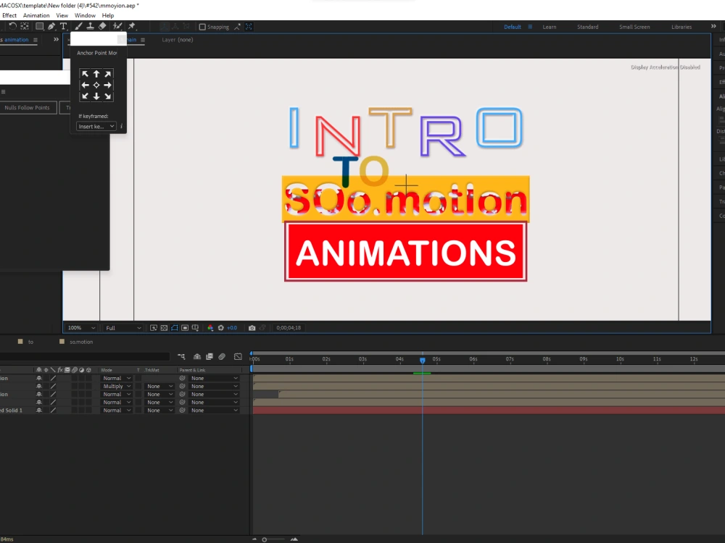Open the Insert keyframe dropdown button

(94, 126)
